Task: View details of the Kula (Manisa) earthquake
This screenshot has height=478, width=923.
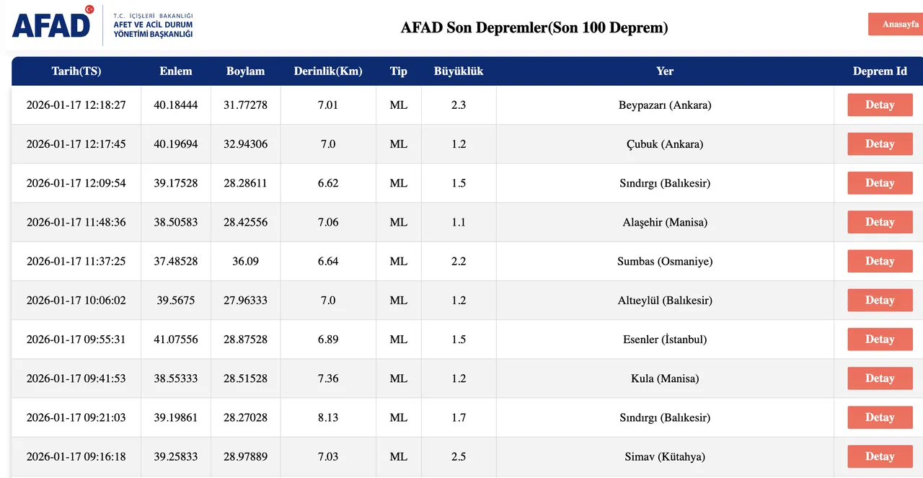Action: (880, 378)
